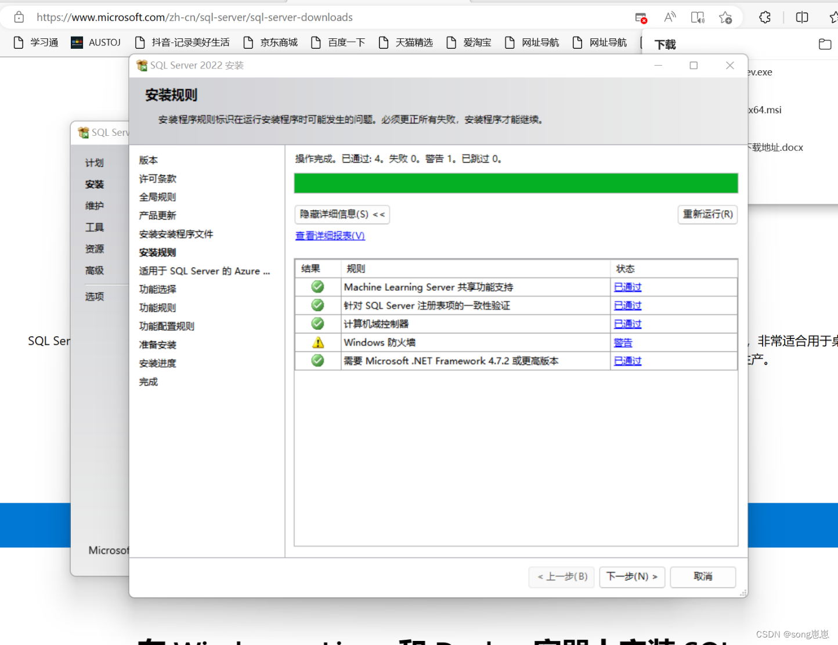Screen dimensions: 838x645
Task: Click 重新运行(R) button
Action: coord(707,214)
